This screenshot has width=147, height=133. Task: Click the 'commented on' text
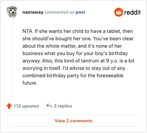[x=60, y=12]
